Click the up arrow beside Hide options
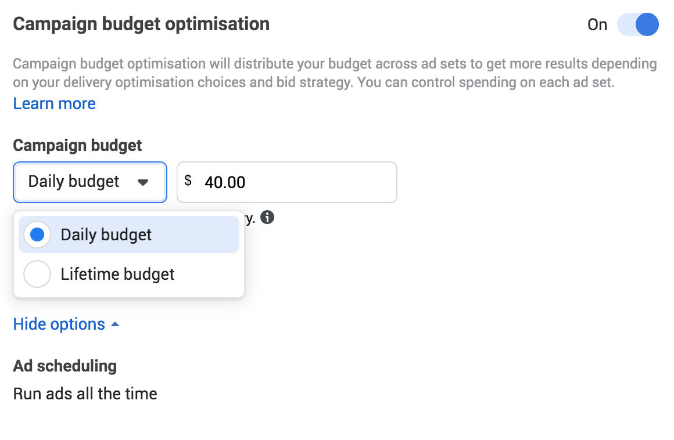Viewport: 674px width, 440px height. [x=115, y=324]
